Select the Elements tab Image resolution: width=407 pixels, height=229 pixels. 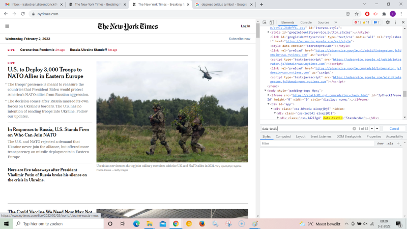click(287, 22)
